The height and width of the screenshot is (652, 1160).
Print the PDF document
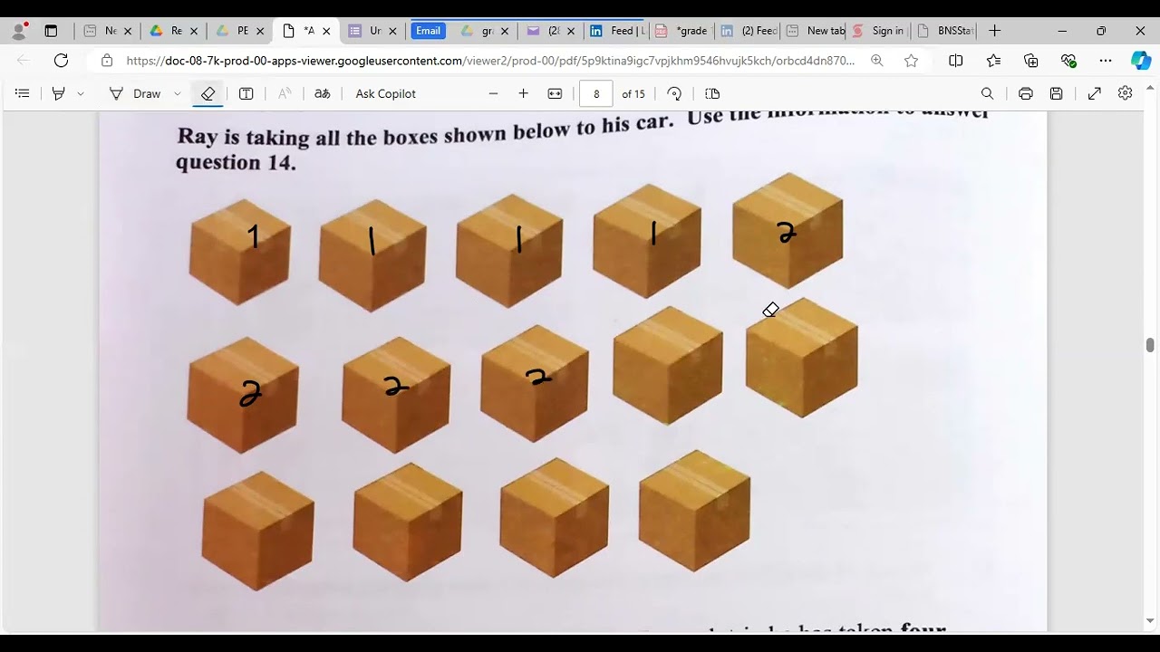click(1025, 93)
